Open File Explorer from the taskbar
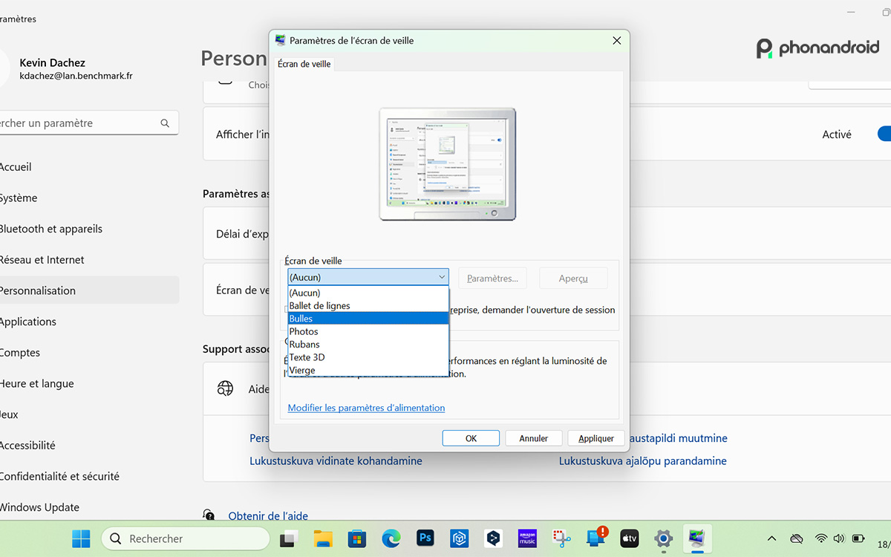Viewport: 891px width, 557px height. (x=322, y=538)
